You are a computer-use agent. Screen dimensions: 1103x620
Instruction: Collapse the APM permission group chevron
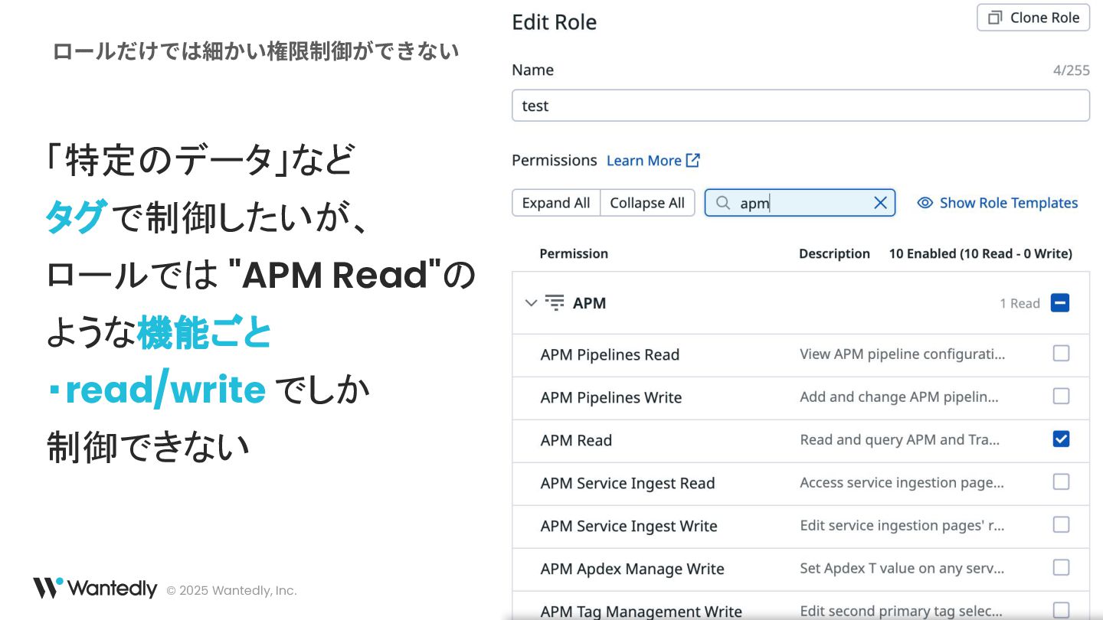pos(531,303)
